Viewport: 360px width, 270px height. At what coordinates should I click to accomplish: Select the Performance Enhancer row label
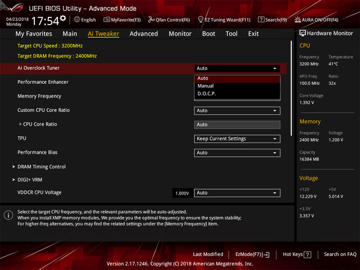click(43, 82)
